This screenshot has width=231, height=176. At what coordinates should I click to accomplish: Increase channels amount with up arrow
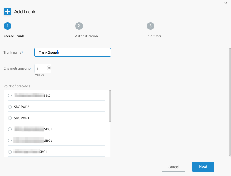49,67
